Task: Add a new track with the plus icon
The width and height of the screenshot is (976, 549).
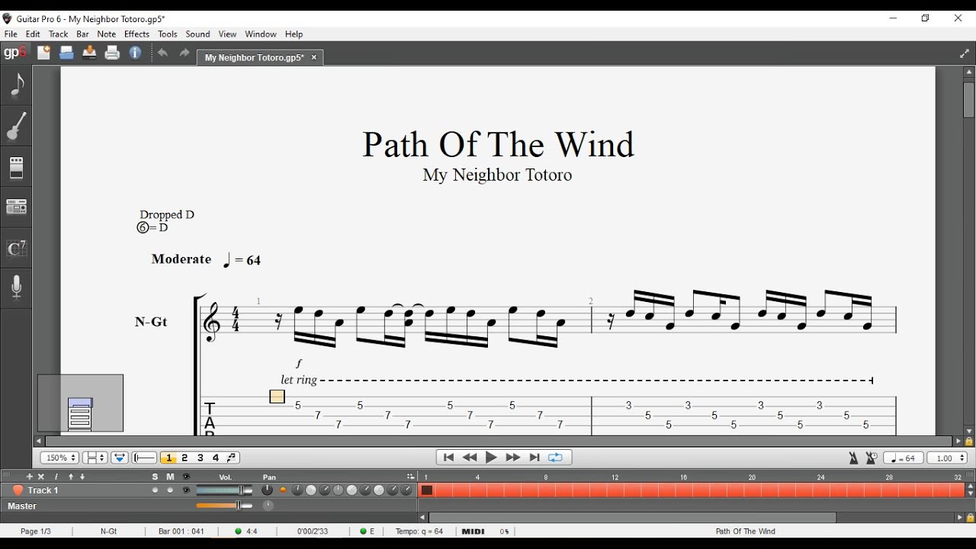Action: click(30, 477)
